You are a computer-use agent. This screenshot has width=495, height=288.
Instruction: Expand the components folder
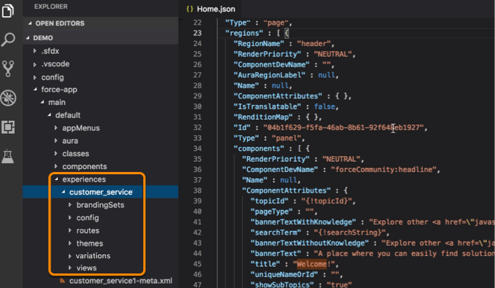coord(56,166)
